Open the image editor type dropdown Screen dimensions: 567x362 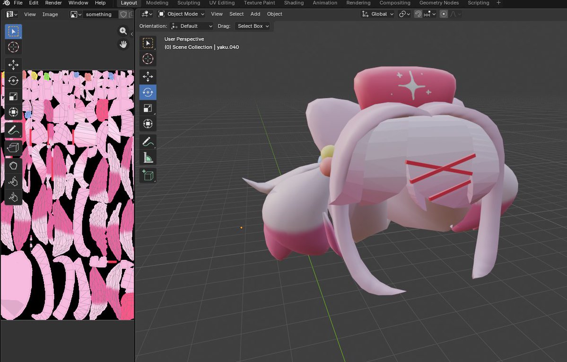[12, 15]
